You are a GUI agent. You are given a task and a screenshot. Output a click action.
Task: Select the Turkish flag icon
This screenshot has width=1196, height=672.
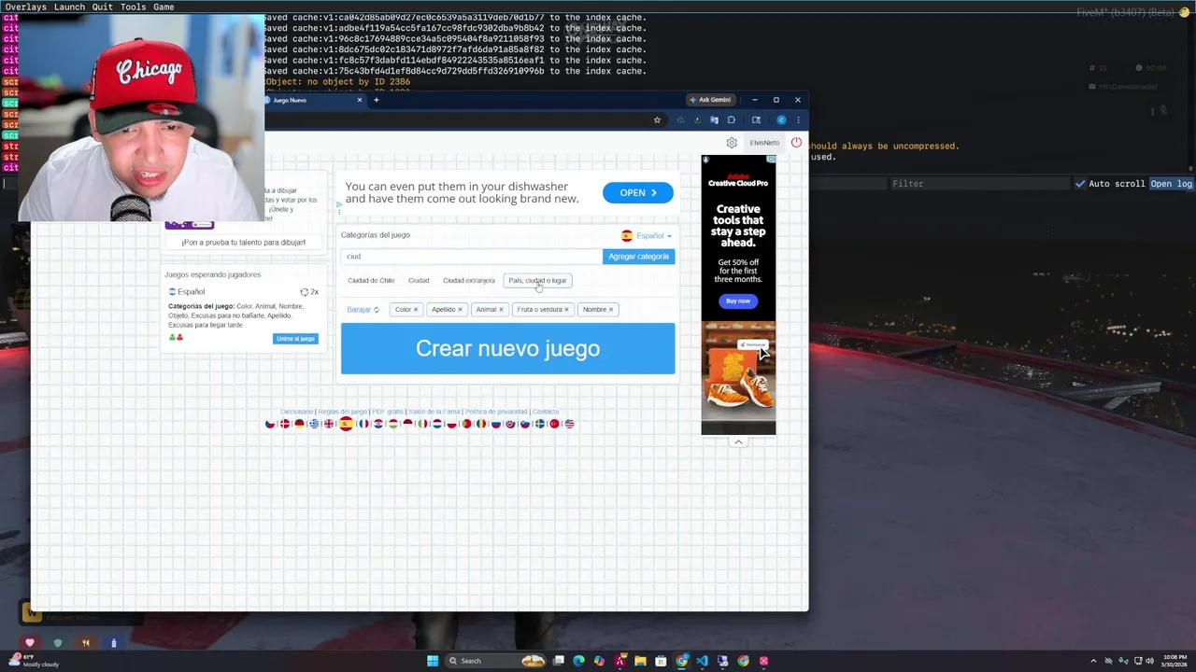[x=554, y=424]
